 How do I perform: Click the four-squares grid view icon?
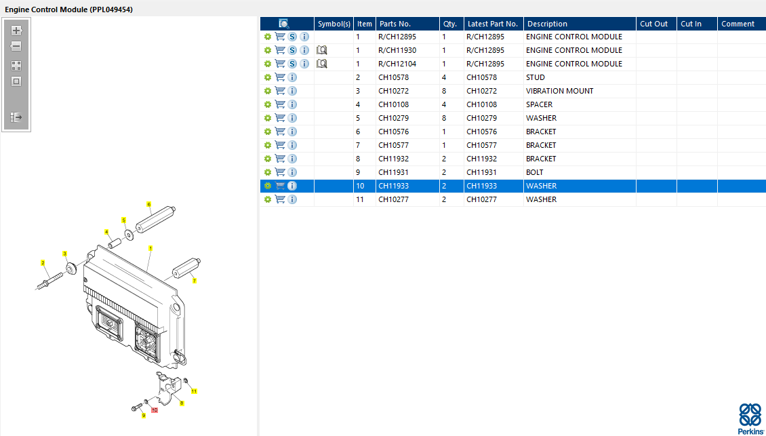[x=16, y=66]
